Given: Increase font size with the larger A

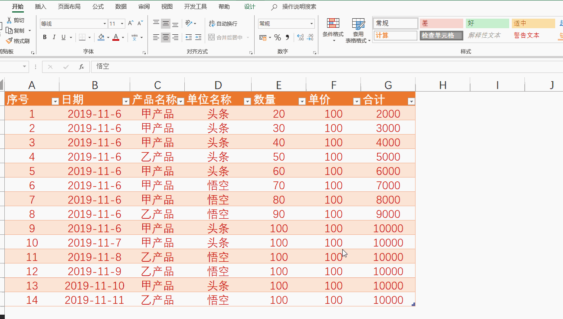Looking at the screenshot, I should pos(131,23).
